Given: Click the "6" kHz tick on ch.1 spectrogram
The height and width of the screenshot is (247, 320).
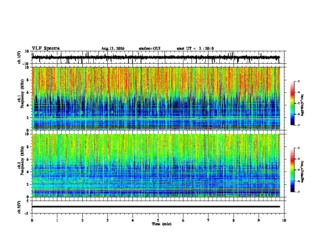Looking at the screenshot, I should tap(28, 93).
